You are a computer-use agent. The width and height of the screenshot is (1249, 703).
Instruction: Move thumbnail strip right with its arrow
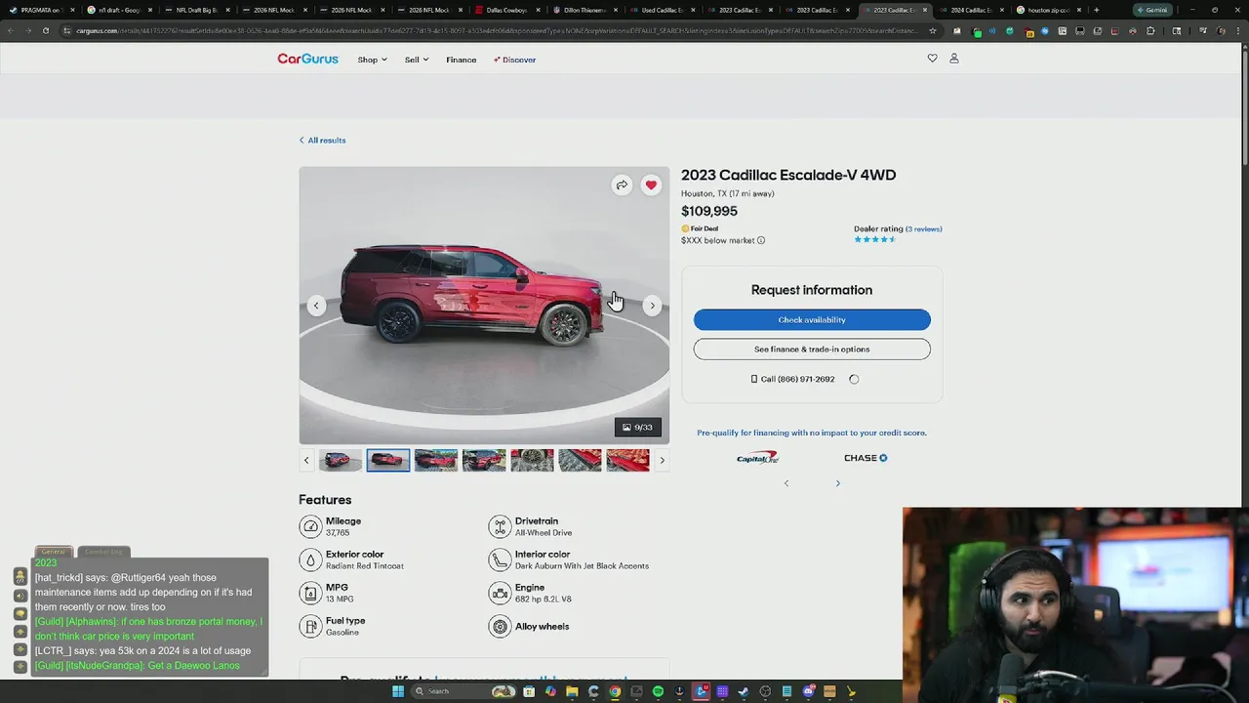click(662, 460)
